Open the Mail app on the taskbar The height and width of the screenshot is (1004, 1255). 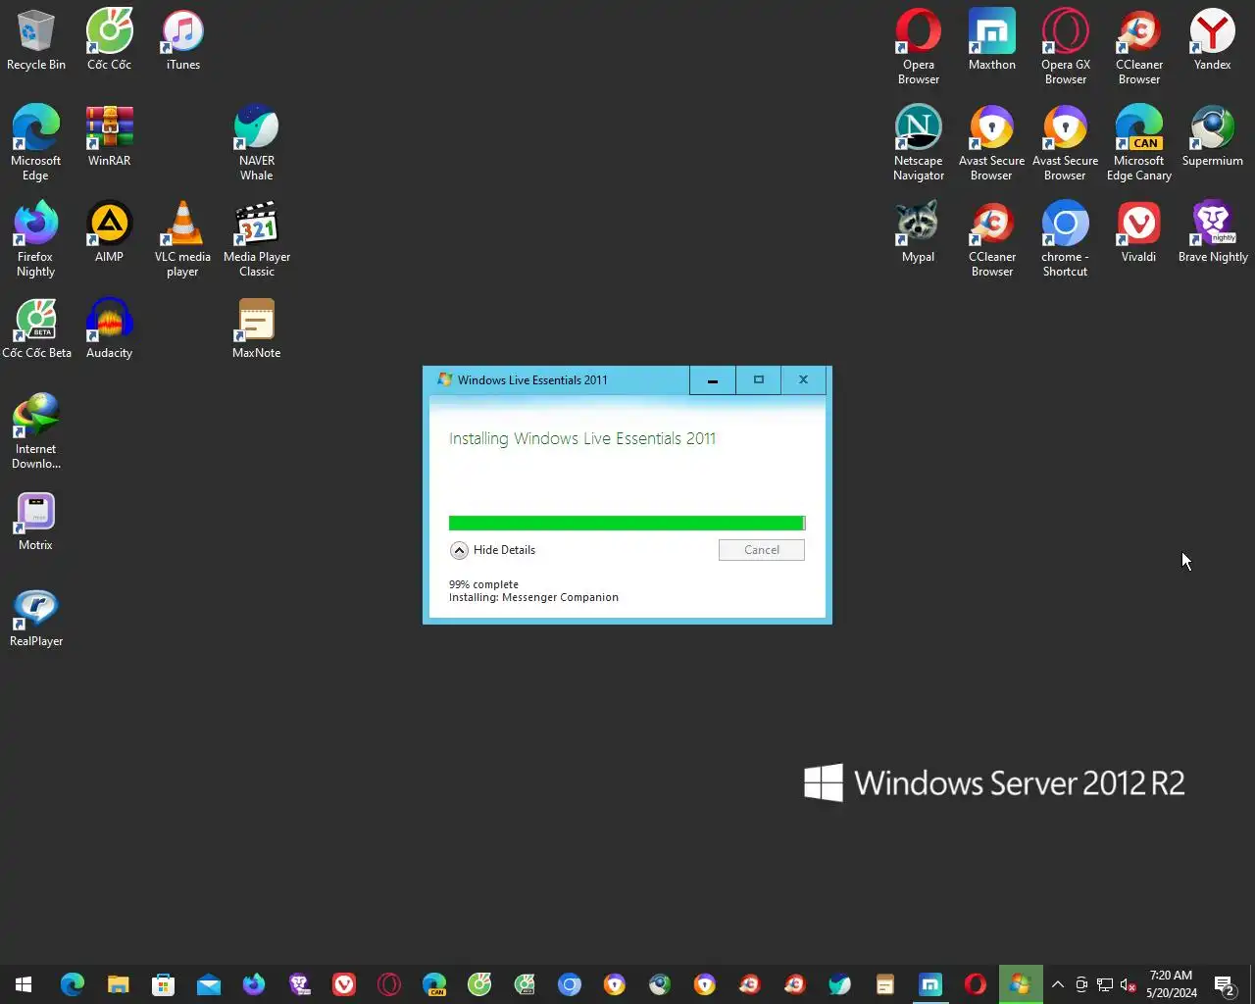[x=208, y=984]
